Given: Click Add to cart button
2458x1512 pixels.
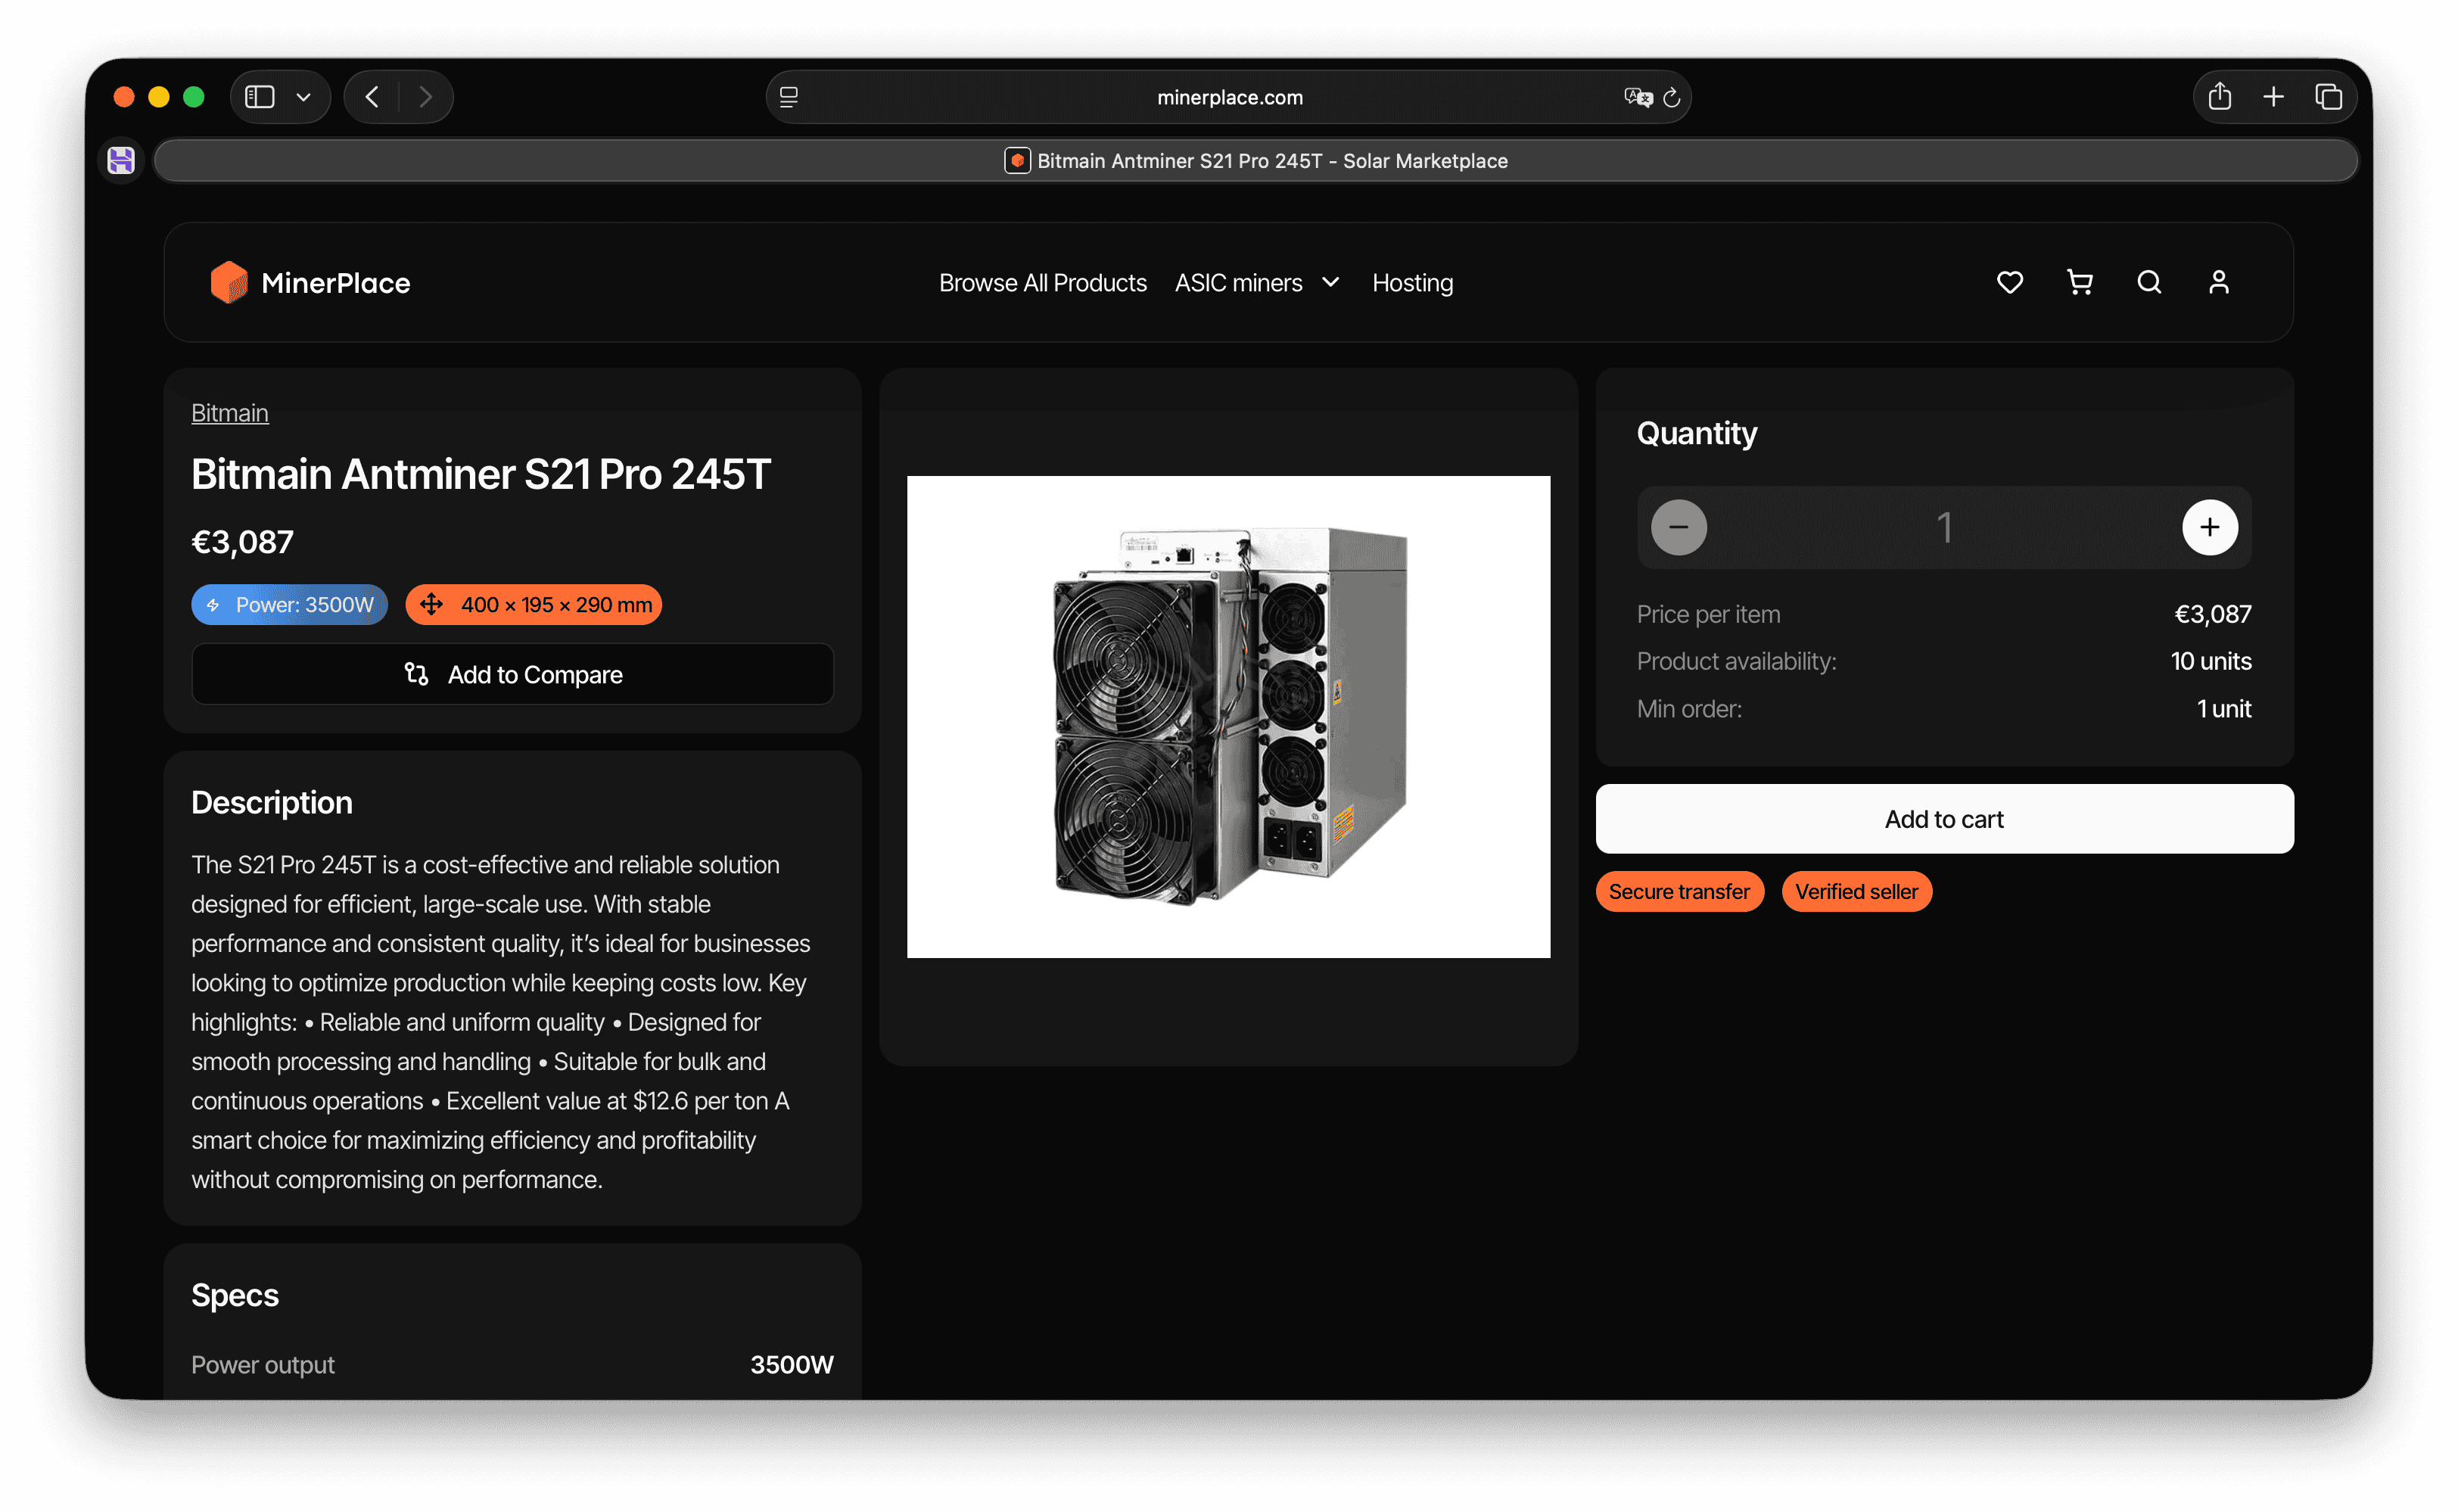Looking at the screenshot, I should point(1943,819).
